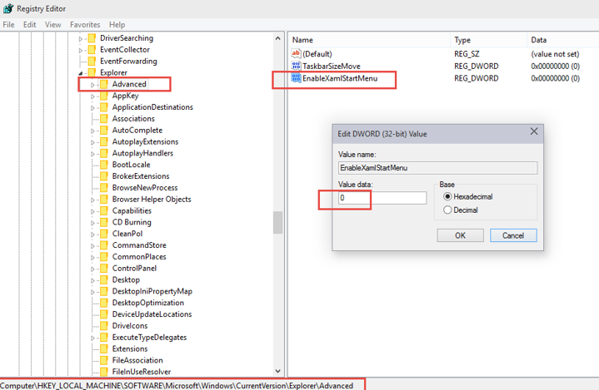Open the Favorites menu

(x=85, y=24)
